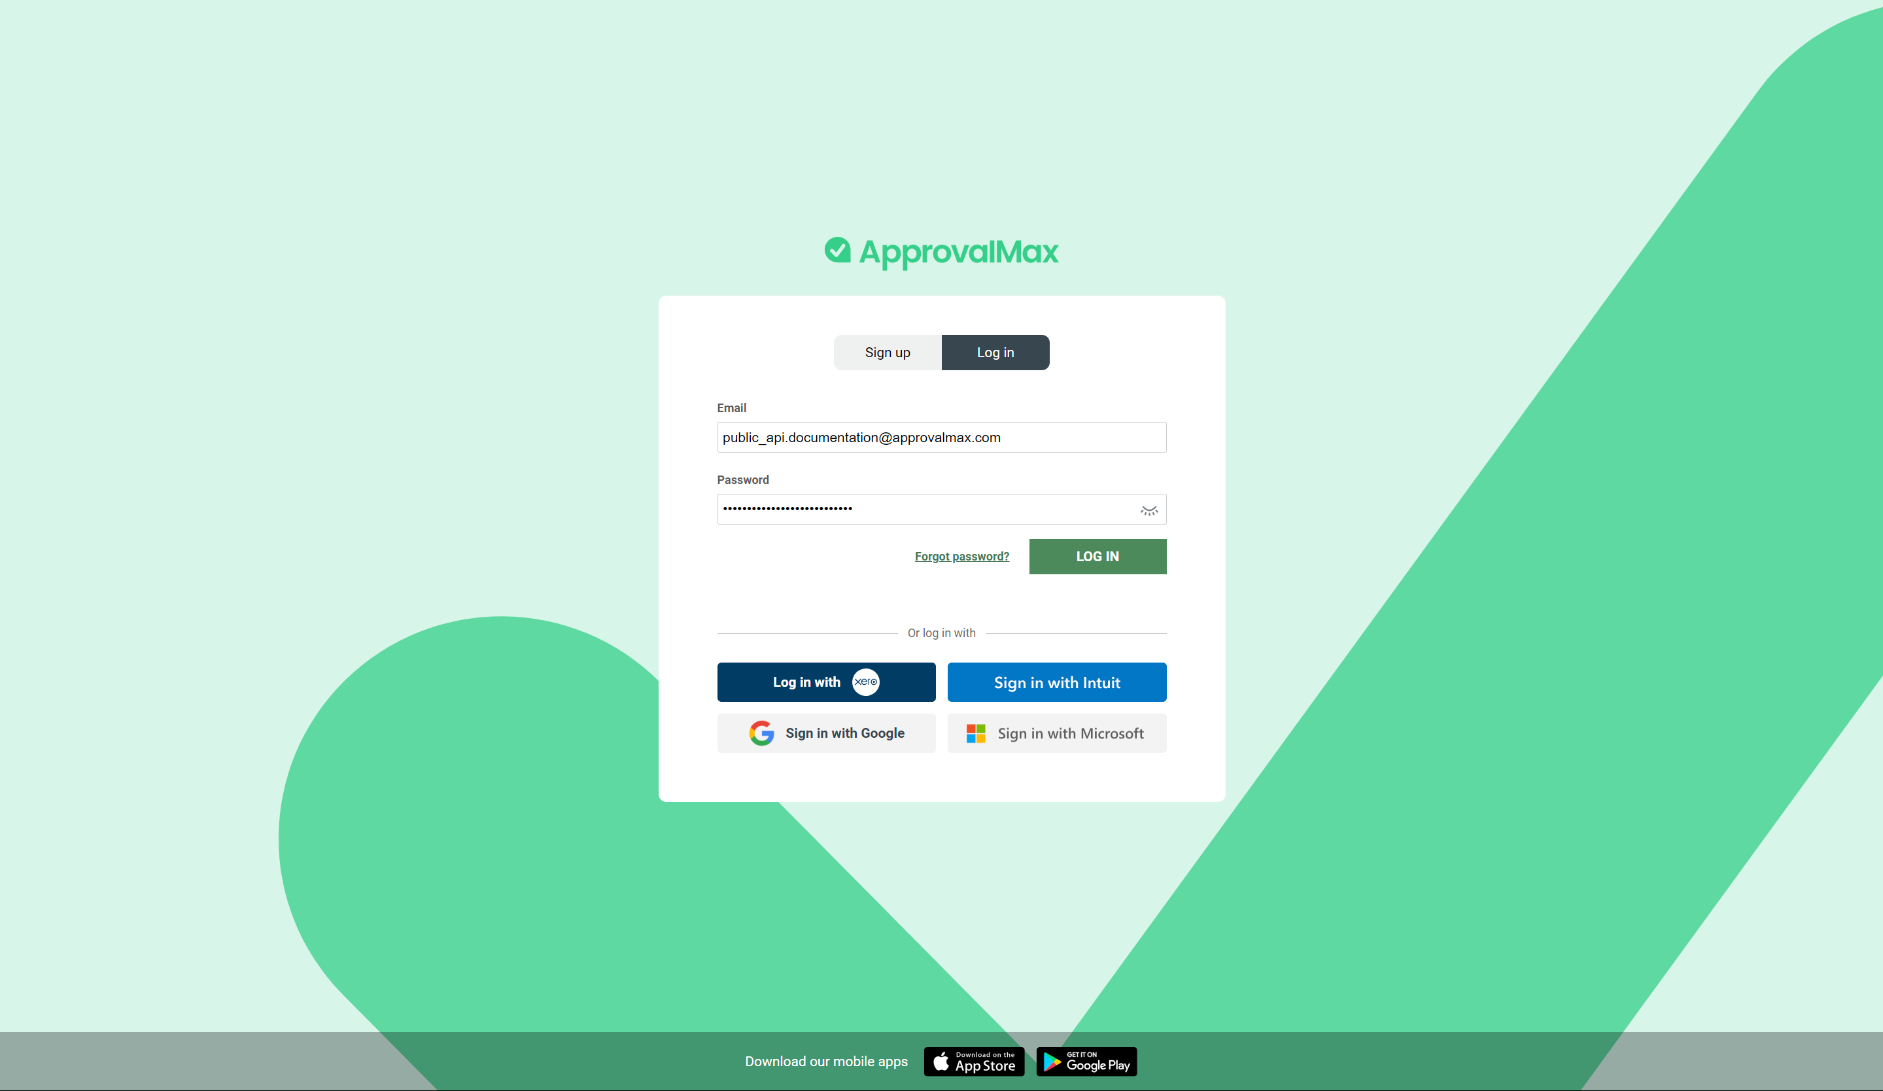The width and height of the screenshot is (1883, 1091).
Task: Click Log in with Xero button
Action: (x=826, y=681)
